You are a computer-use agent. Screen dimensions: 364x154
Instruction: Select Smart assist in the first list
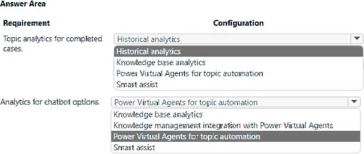coord(238,84)
